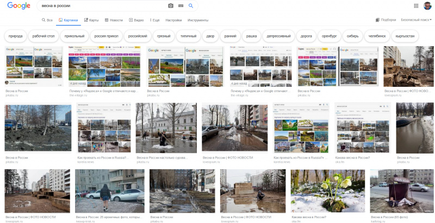This screenshot has width=435, height=223.
Task: Click the magnifier search button
Action: tap(191, 6)
